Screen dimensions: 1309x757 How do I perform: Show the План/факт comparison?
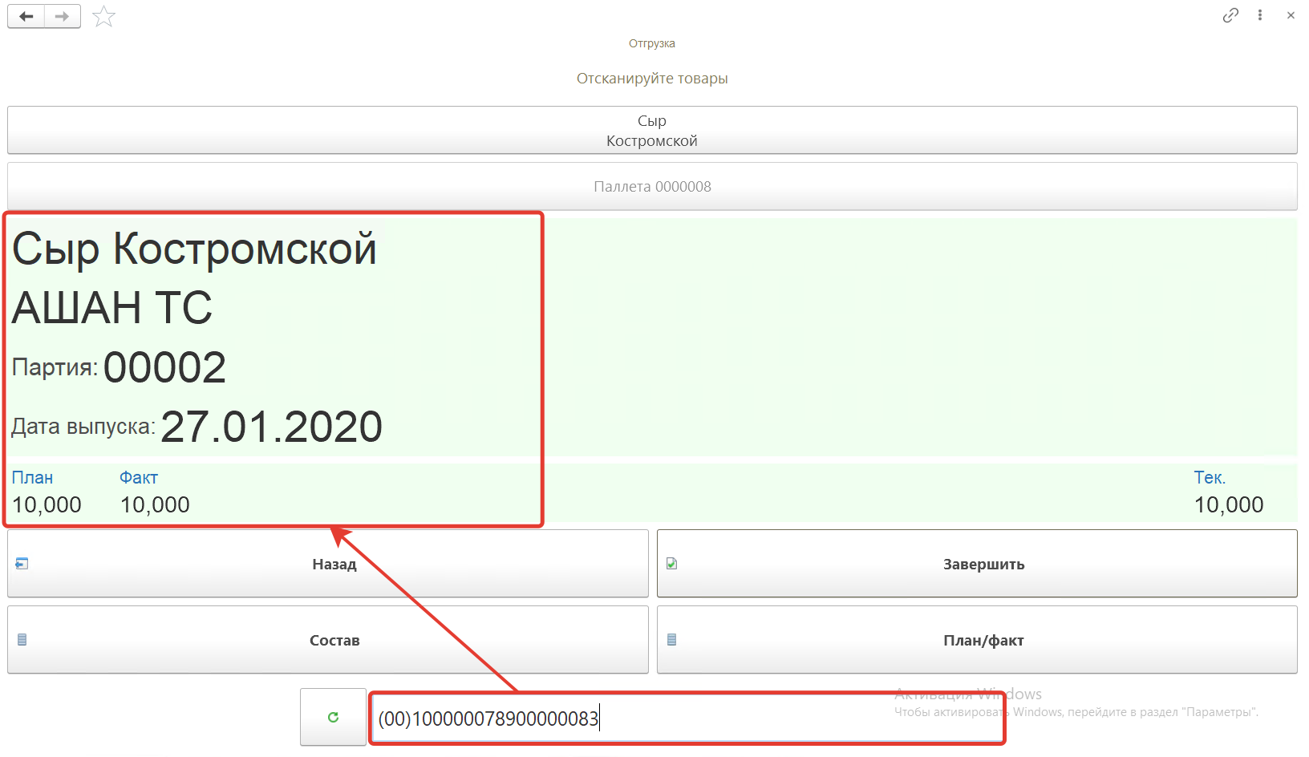pyautogui.click(x=976, y=640)
